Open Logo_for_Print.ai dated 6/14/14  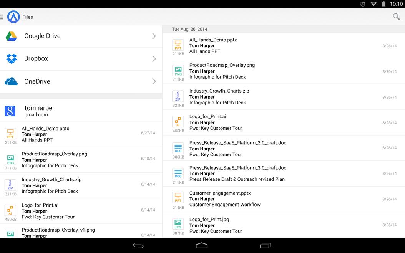[81, 211]
